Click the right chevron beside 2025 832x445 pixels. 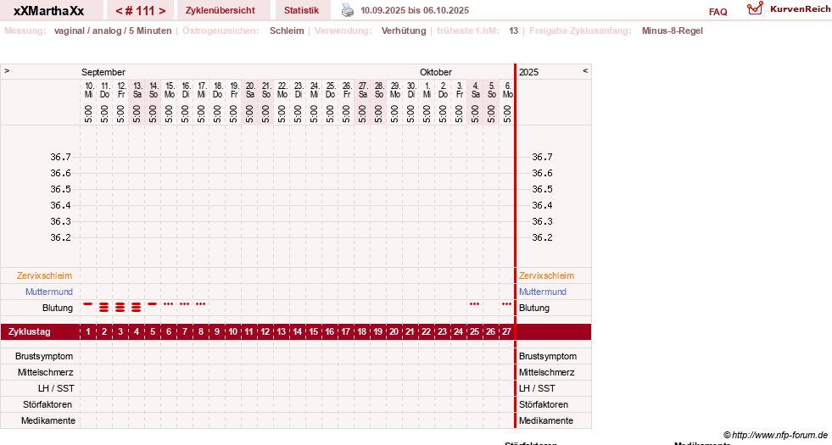pos(585,70)
